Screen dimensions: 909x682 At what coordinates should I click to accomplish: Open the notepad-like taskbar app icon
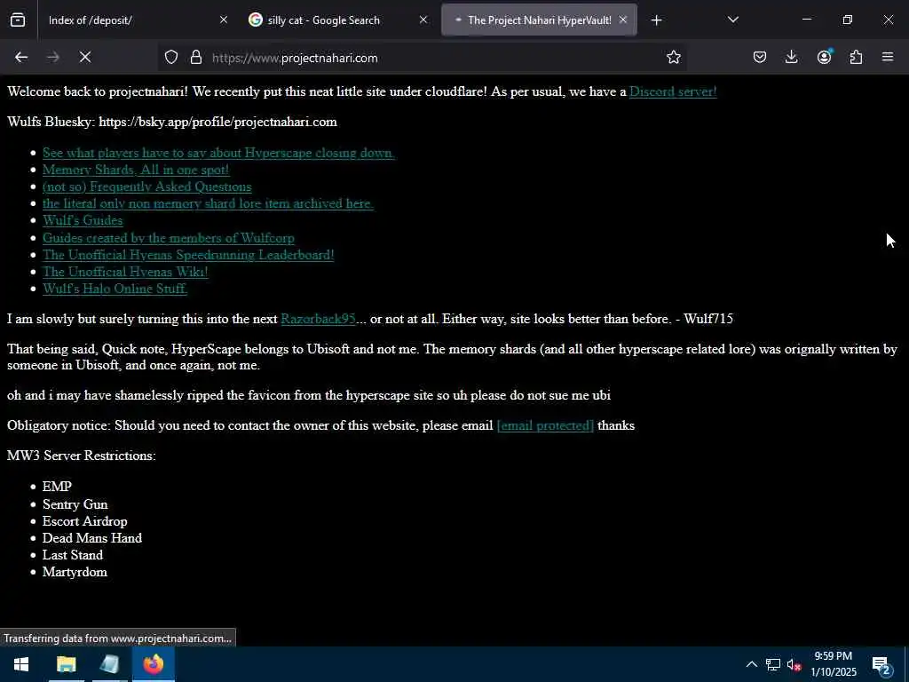click(109, 664)
